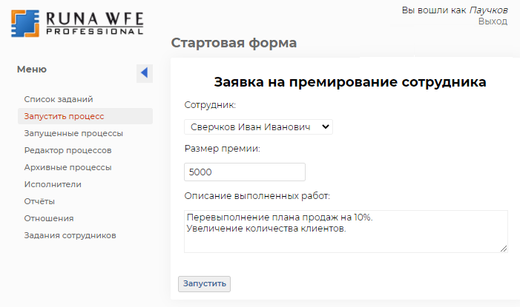
Task: Click the RUNA WFE Professional logo
Action: (77, 24)
